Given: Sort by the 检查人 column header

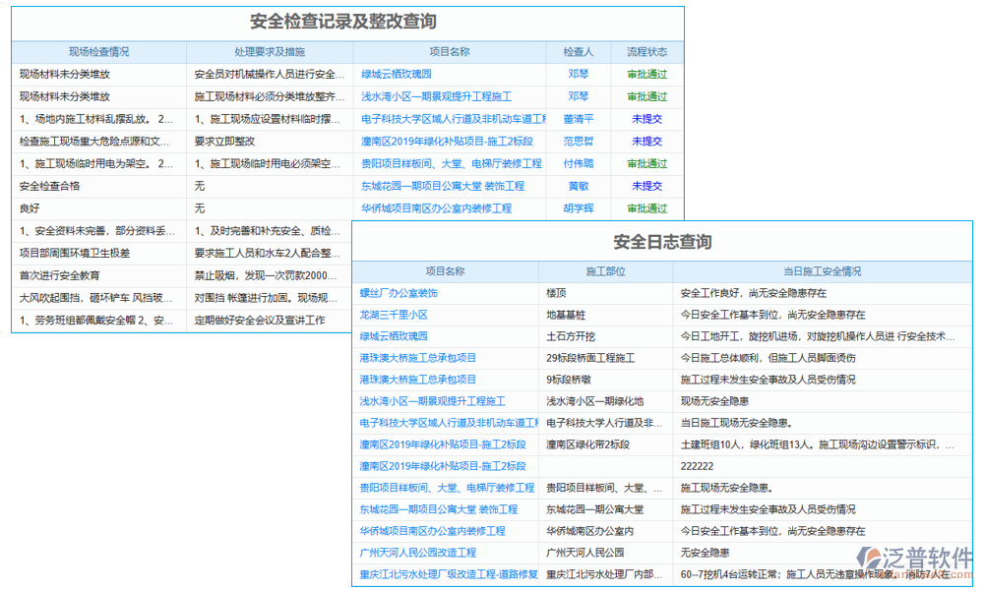Looking at the screenshot, I should pyautogui.click(x=578, y=52).
